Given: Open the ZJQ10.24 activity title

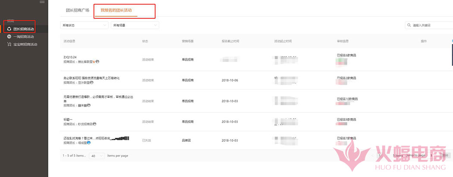Looking at the screenshot, I should (x=70, y=57).
